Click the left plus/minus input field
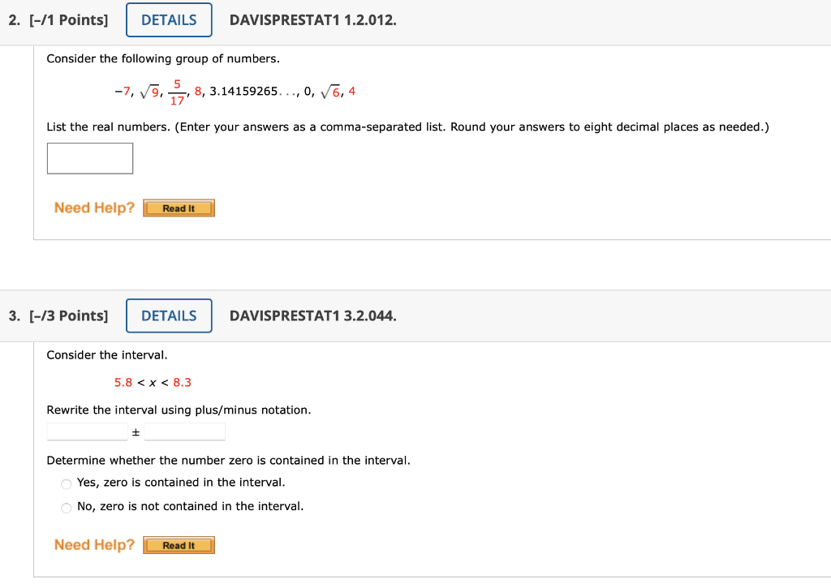831x584 pixels. click(x=87, y=431)
